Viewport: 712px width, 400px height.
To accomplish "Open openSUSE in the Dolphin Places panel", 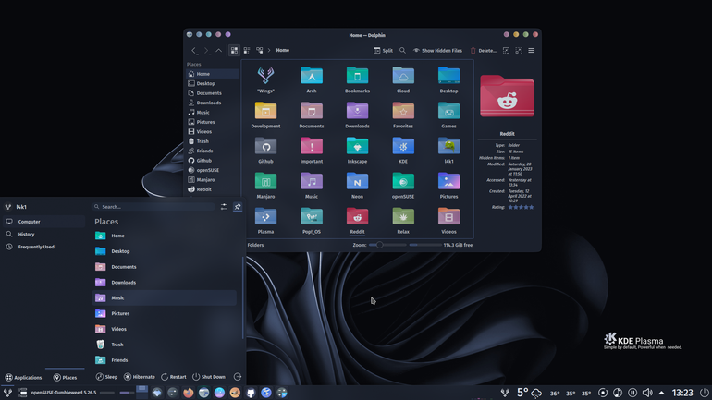I will [213, 170].
